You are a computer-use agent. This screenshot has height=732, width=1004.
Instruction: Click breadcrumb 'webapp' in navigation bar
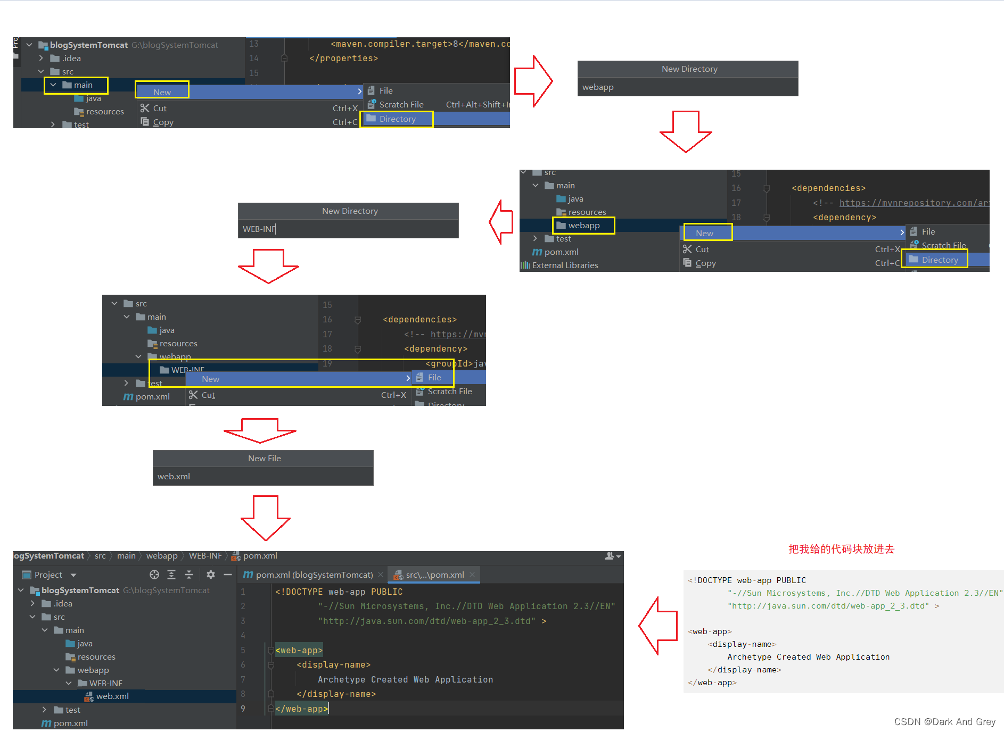click(162, 556)
